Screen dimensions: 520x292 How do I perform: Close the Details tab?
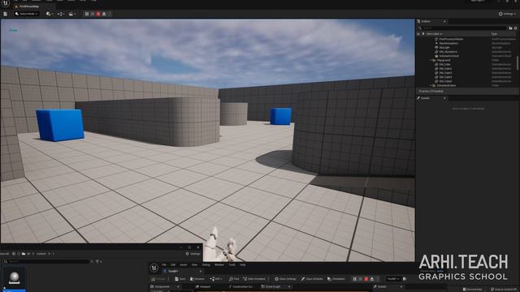coord(444,98)
